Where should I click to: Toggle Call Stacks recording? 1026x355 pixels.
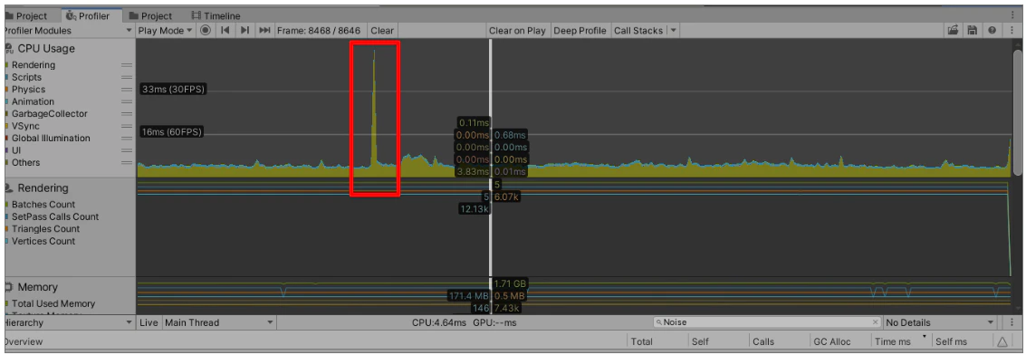pos(638,30)
